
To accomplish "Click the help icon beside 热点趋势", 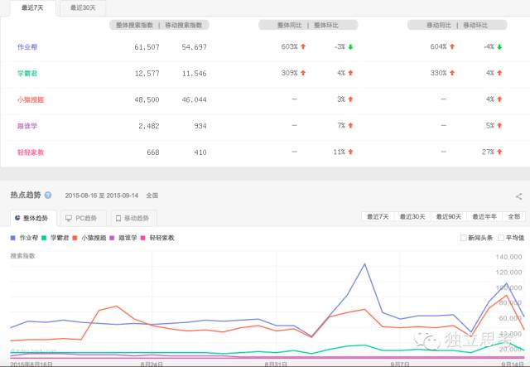I will pyautogui.click(x=48, y=196).
